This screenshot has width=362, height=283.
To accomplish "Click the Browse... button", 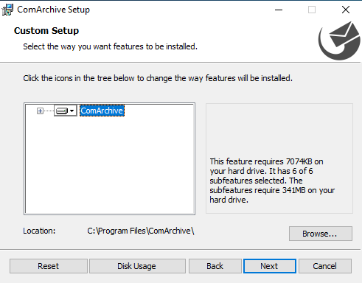I will (321, 234).
